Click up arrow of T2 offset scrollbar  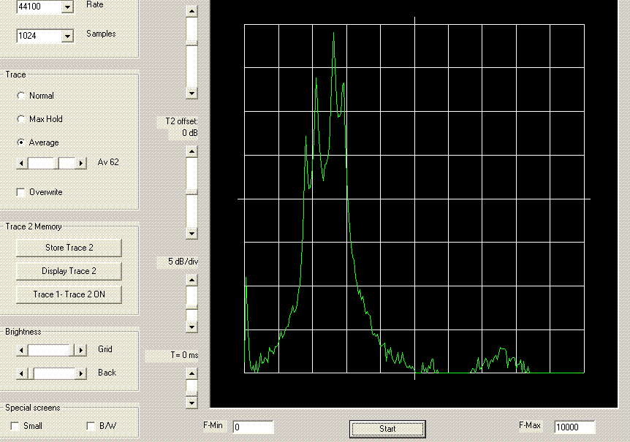click(191, 152)
